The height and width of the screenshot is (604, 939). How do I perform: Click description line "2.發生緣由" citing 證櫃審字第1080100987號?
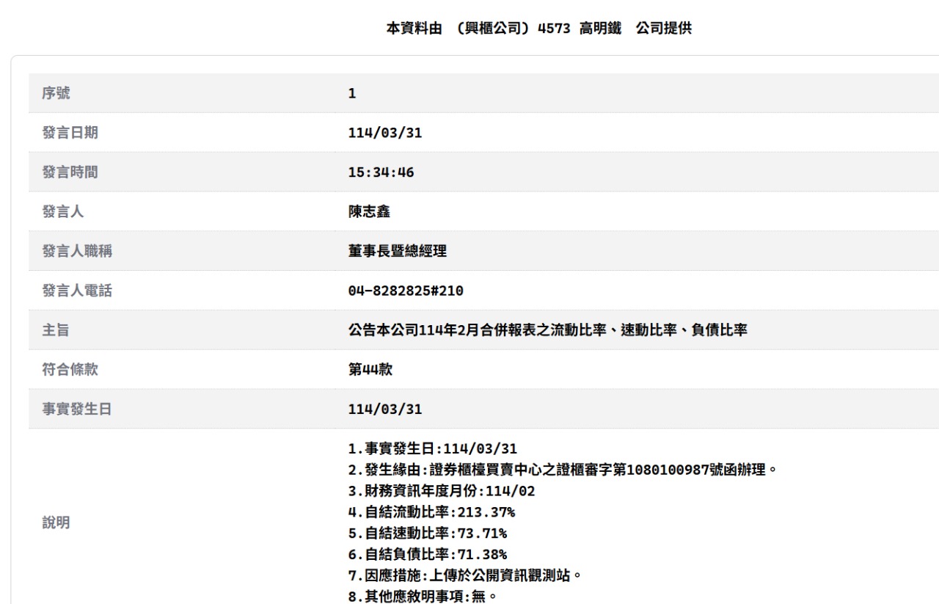coord(563,470)
